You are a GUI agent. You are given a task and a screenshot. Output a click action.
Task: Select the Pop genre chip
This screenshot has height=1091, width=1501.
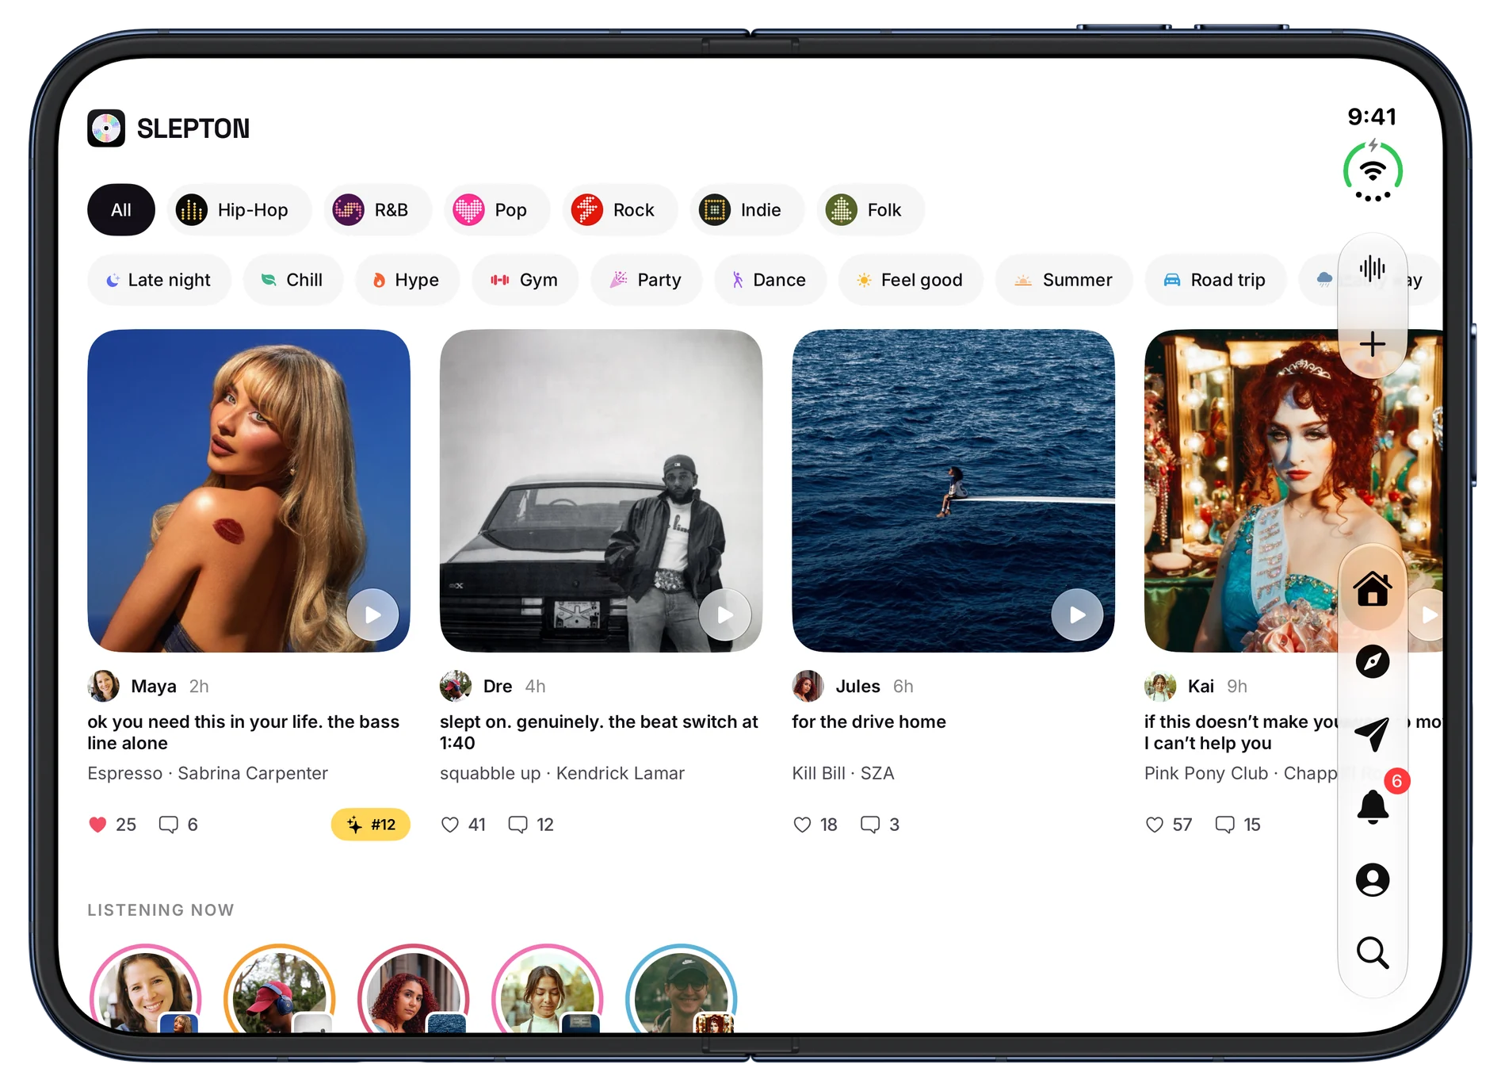pyautogui.click(x=497, y=210)
